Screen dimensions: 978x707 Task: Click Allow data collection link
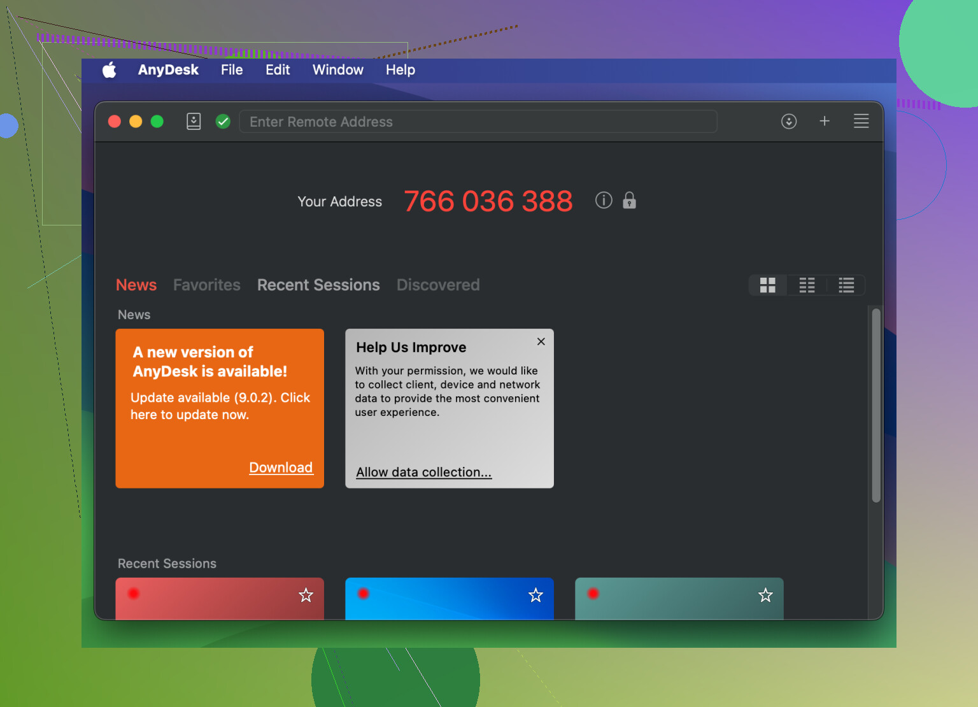pos(424,472)
